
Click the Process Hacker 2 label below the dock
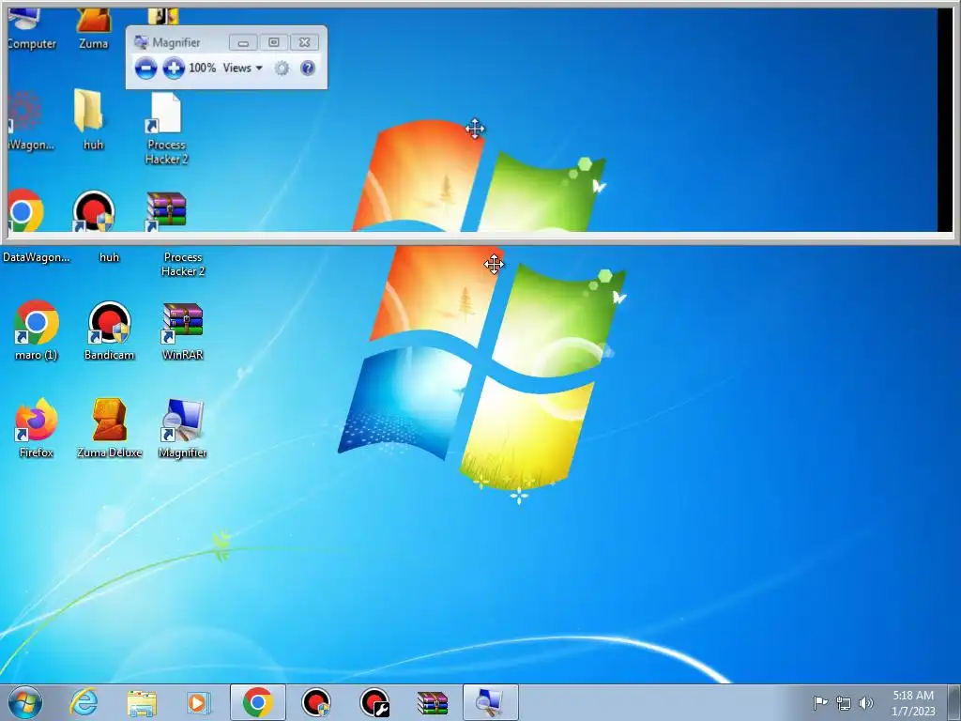point(183,264)
